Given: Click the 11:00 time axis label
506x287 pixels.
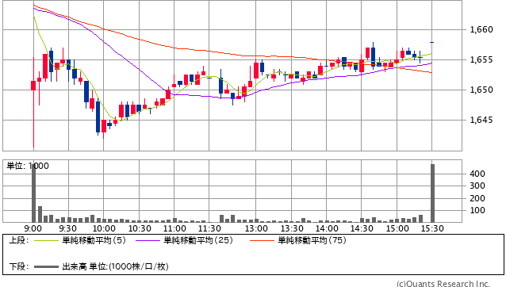Looking at the screenshot, I should click(174, 228).
